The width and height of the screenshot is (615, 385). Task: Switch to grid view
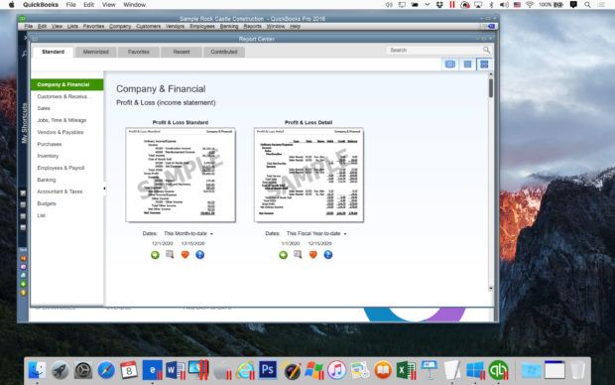(x=484, y=64)
